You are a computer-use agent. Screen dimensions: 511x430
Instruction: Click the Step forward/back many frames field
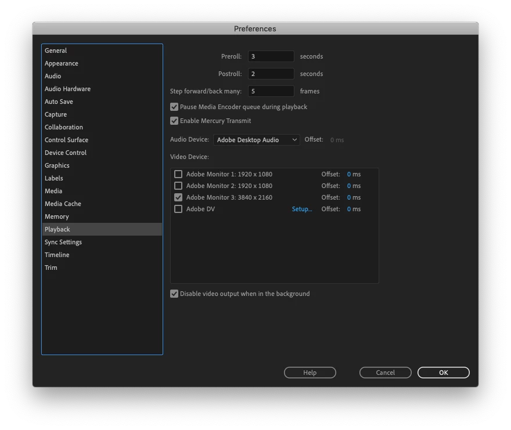pos(271,91)
